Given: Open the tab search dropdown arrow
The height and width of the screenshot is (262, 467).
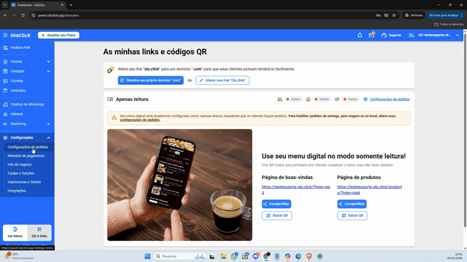Looking at the screenshot, I should coord(5,5).
